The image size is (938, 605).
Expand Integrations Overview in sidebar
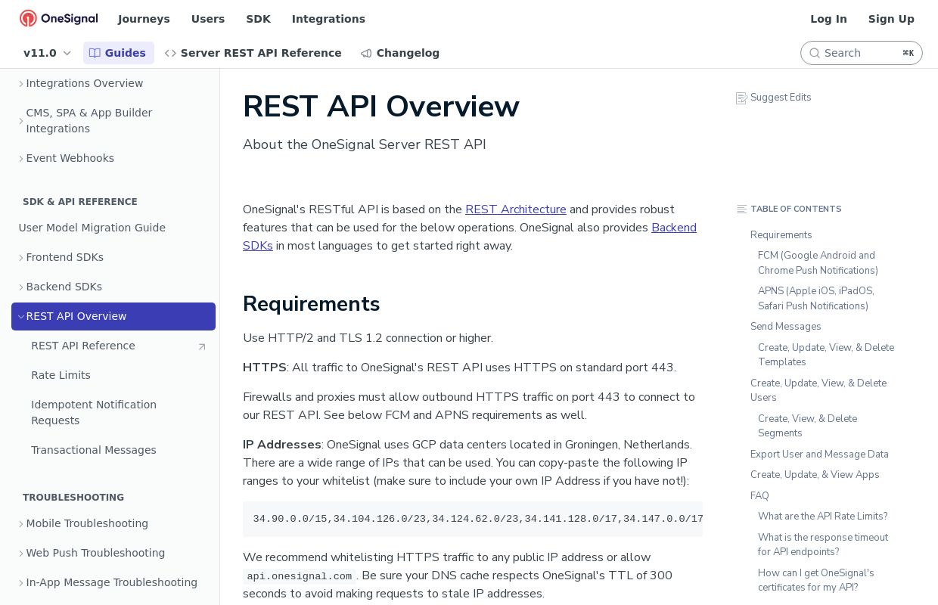[21, 84]
